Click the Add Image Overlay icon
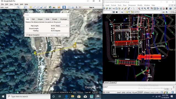Image resolution: width=176 pixels, height=99 pixels. pos(42,7)
